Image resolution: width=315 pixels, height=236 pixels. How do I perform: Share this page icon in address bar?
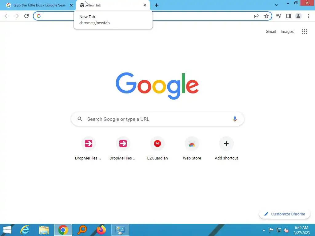coord(257,16)
